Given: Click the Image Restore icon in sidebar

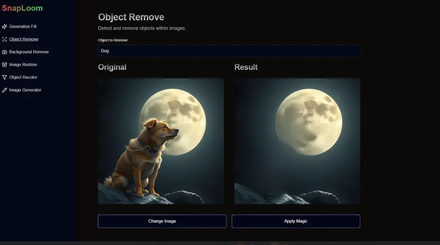Looking at the screenshot, I should pos(4,65).
